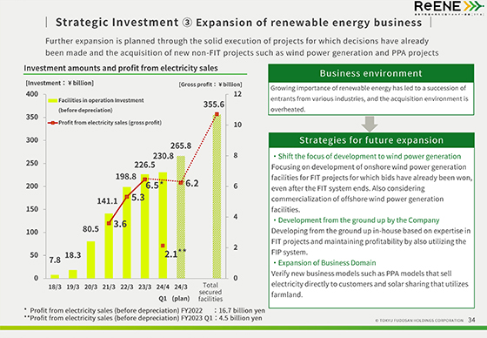Click the ReENE logo
The image size is (487, 338).
(449, 8)
